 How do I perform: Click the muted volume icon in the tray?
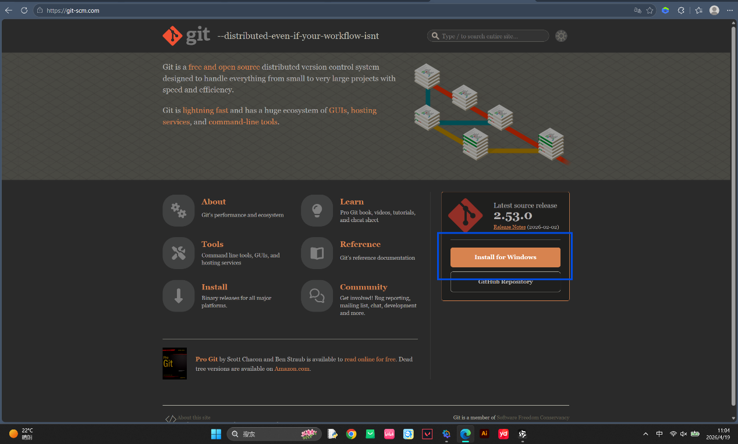pos(684,434)
